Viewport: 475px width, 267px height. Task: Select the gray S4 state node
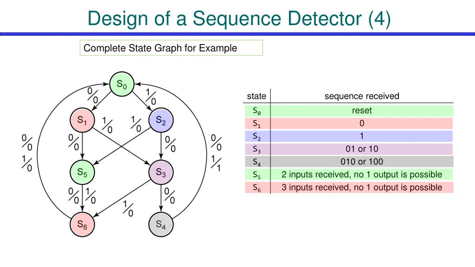tap(161, 224)
